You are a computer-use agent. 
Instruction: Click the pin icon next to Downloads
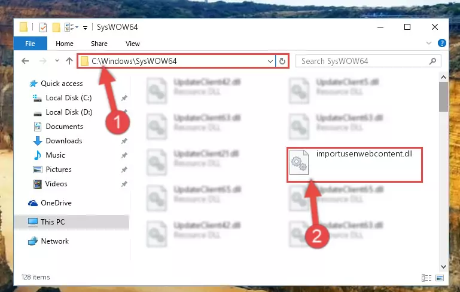pos(124,141)
